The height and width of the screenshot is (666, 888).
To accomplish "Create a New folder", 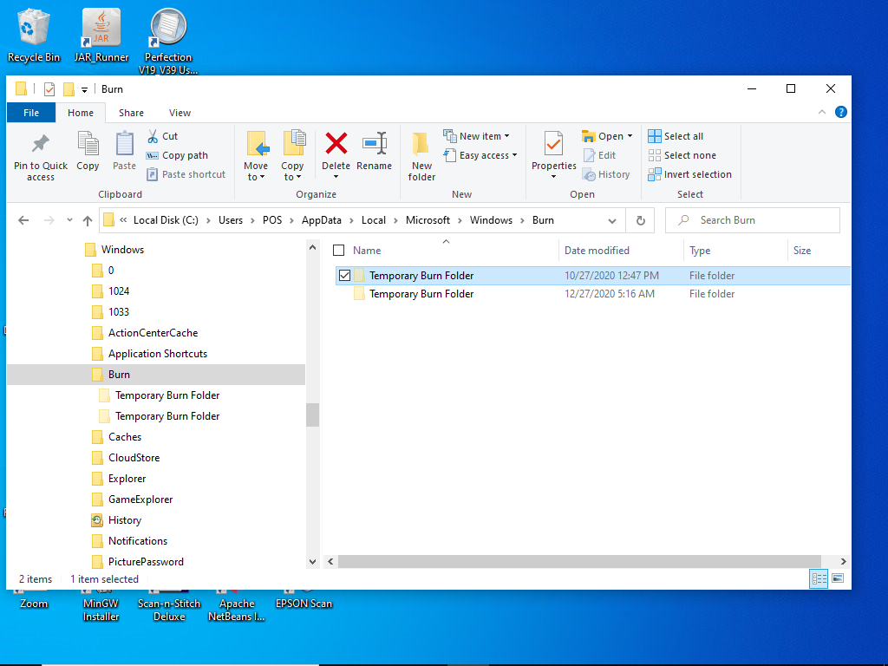I will 421,156.
